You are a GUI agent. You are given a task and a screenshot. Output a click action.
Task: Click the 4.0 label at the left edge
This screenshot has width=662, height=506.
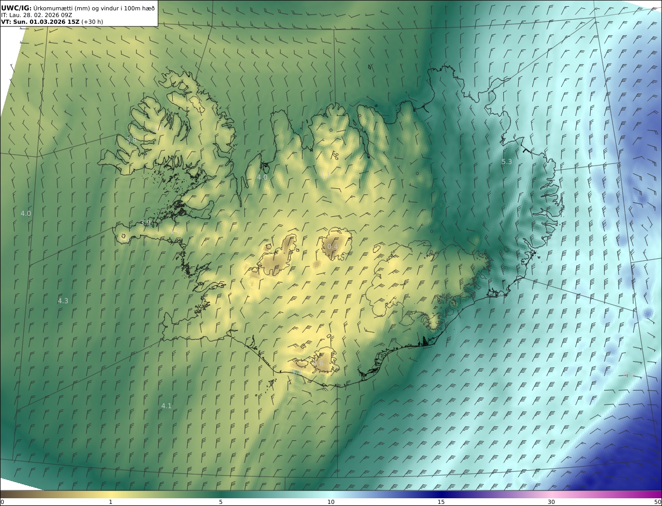26,213
